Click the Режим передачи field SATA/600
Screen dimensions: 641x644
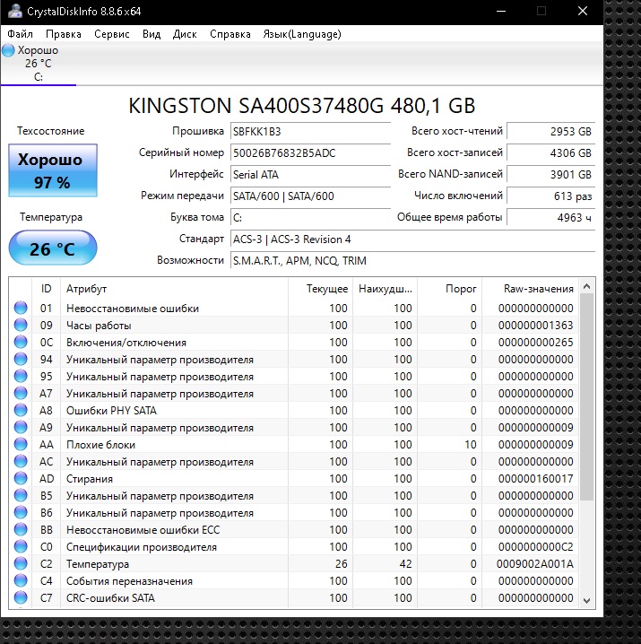tap(310, 196)
